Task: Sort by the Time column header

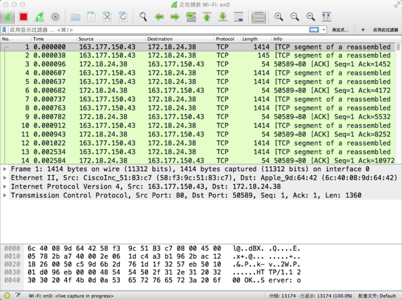Action: tap(54, 39)
